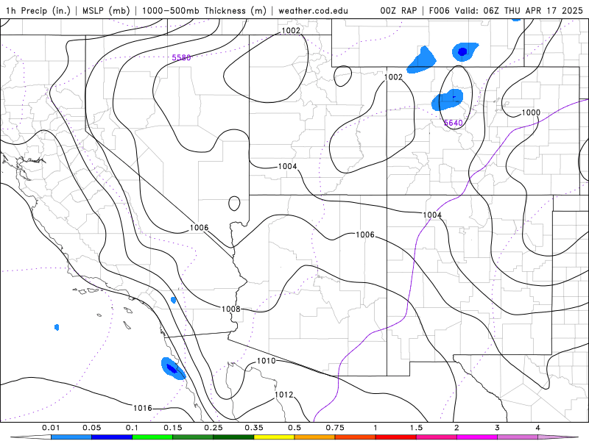Click the 'MSLP (mb)' title text
Screen dimensions: 589x441
[x=106, y=10]
